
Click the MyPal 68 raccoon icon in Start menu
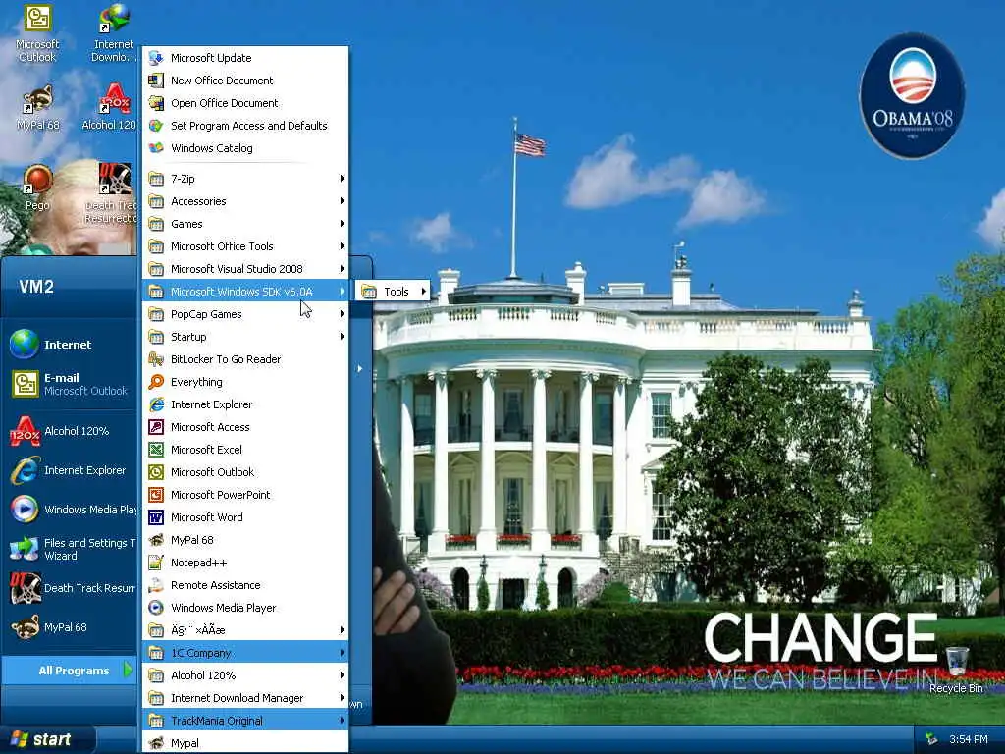click(25, 627)
